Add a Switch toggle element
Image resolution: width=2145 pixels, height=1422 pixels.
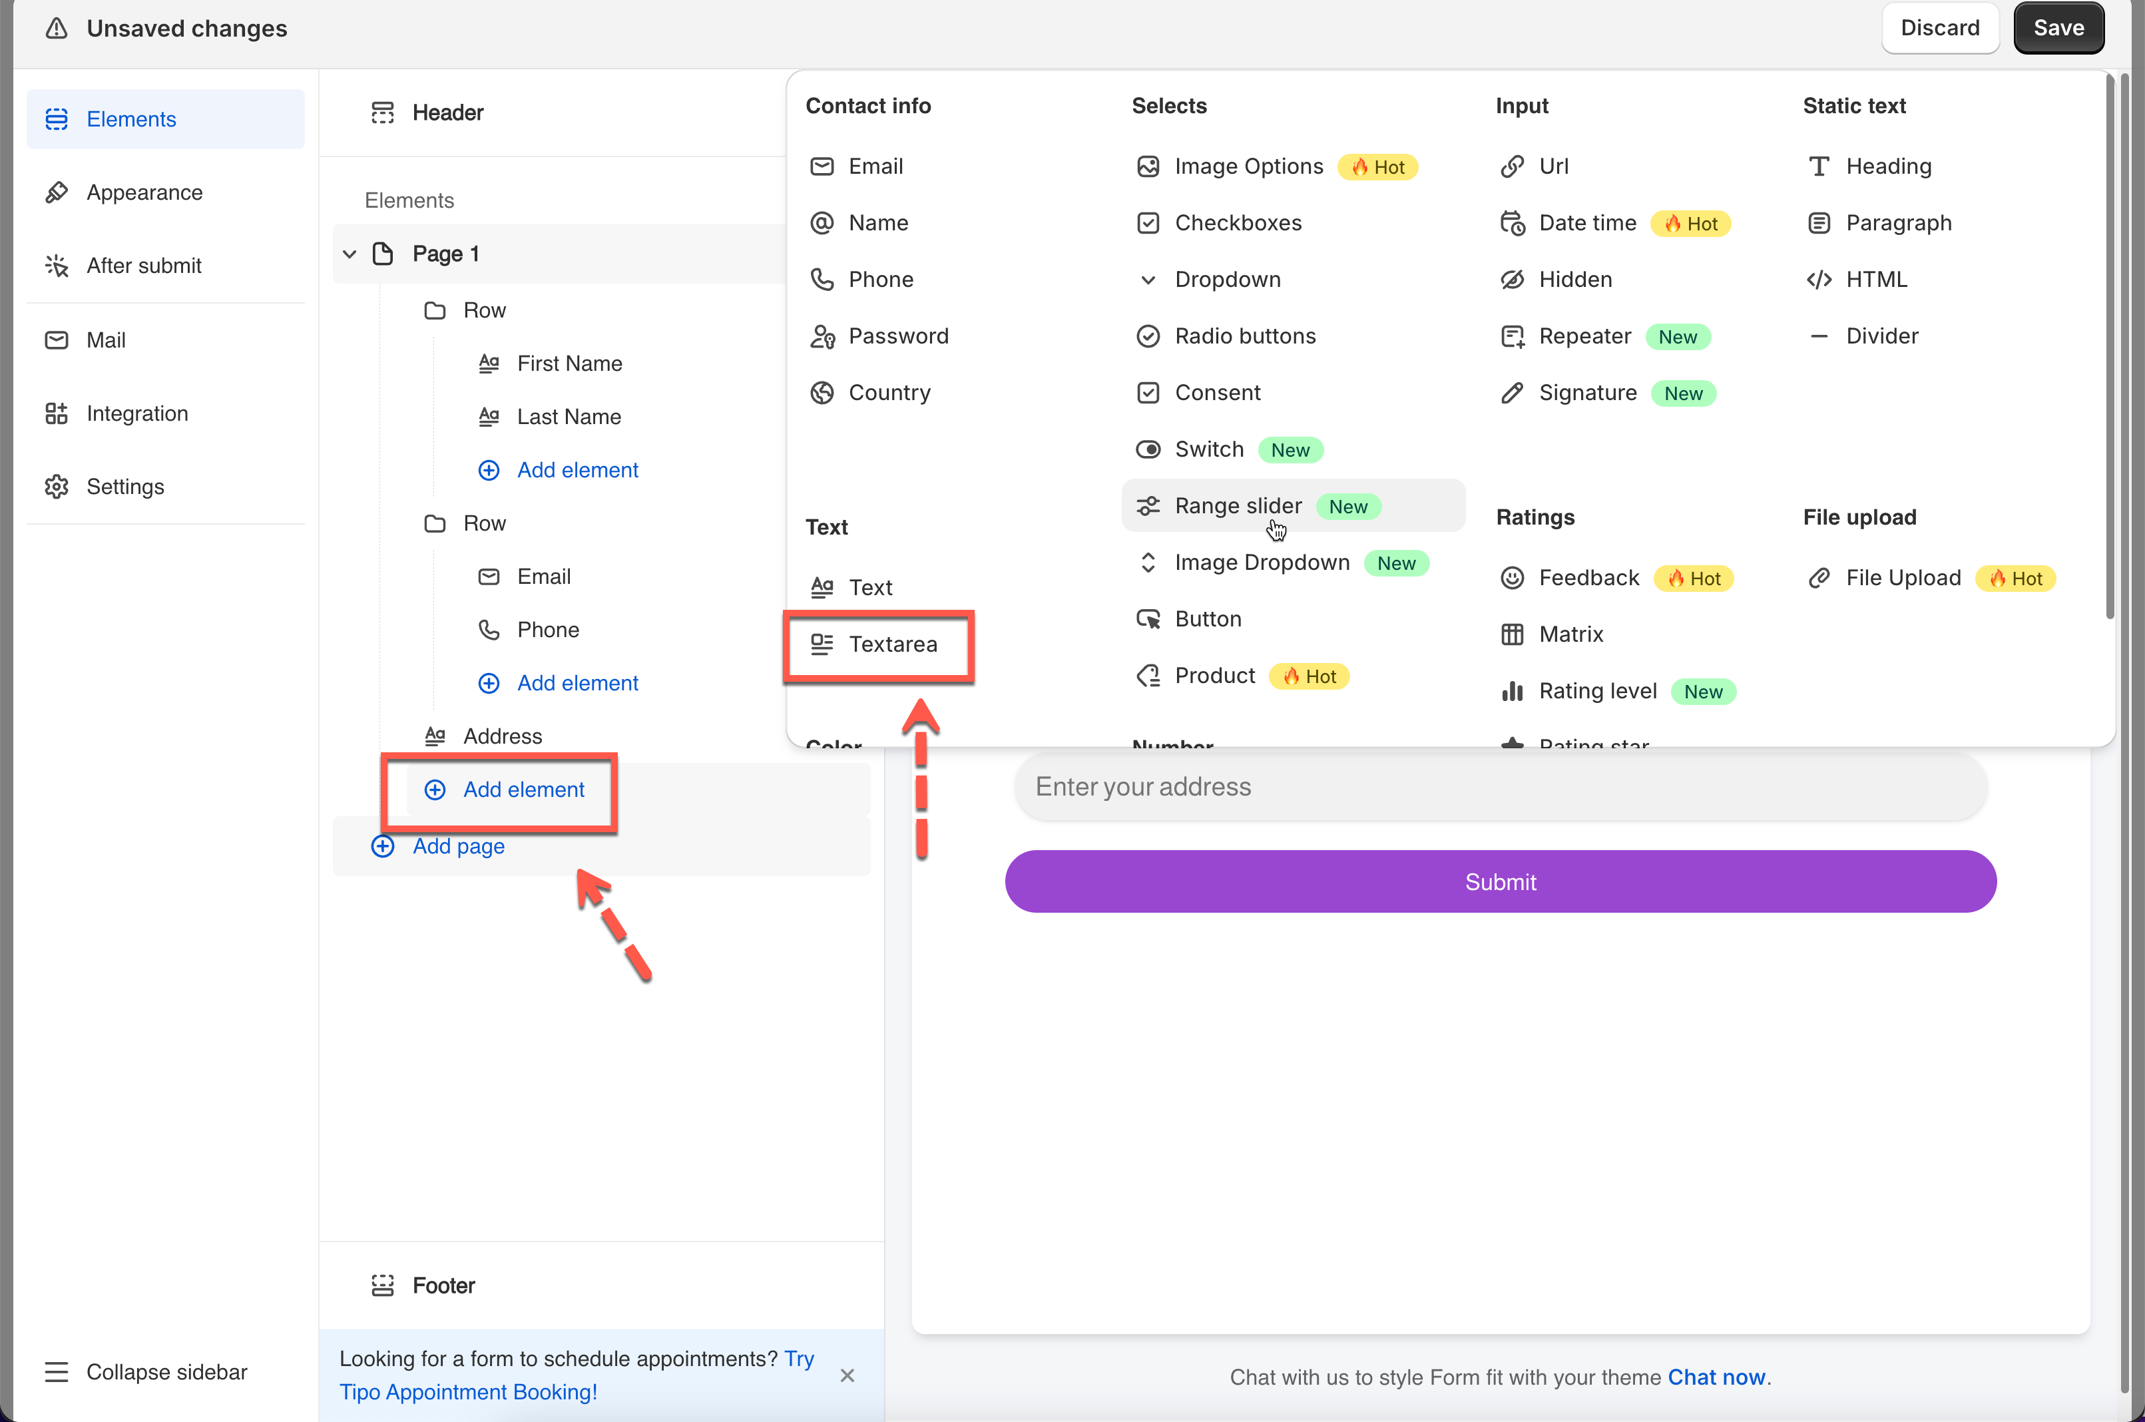(1208, 449)
